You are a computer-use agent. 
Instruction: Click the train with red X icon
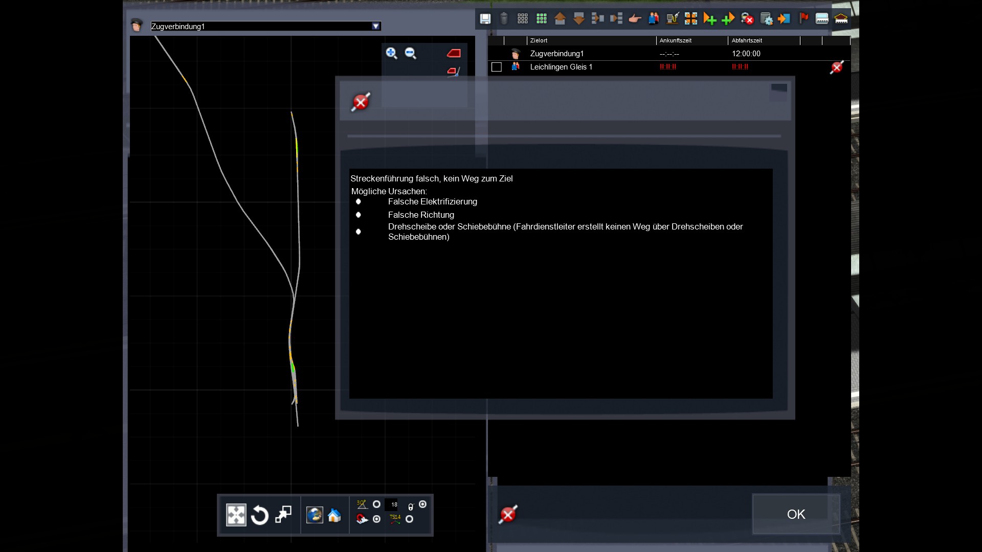(x=747, y=19)
